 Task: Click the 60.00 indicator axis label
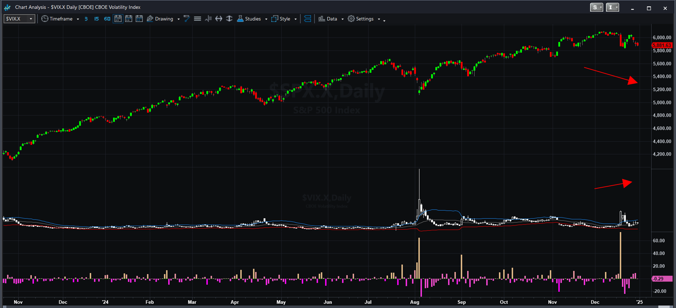(x=659, y=240)
